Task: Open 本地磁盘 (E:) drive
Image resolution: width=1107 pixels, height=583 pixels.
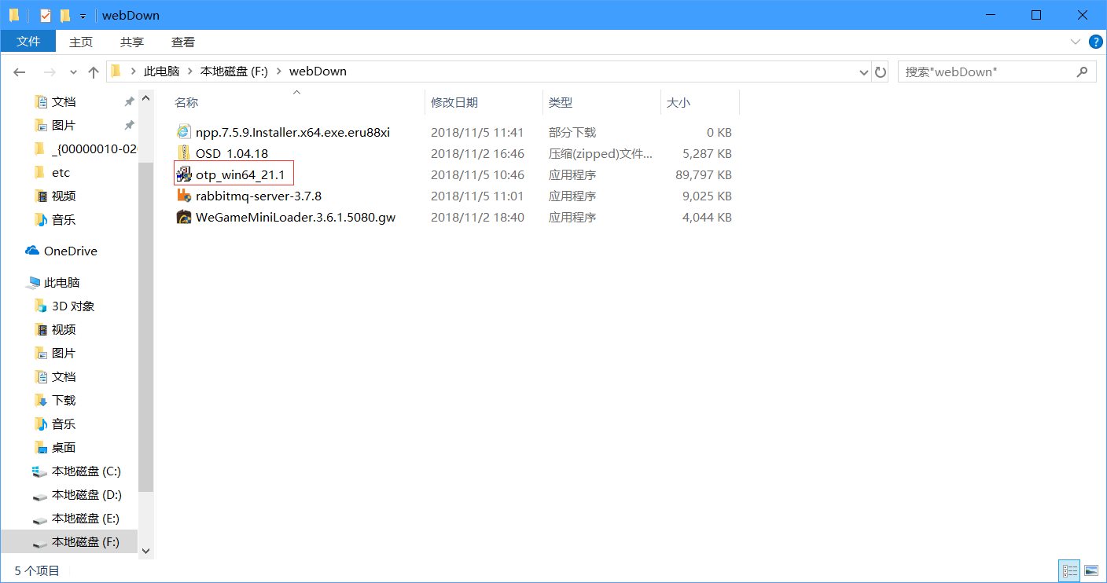Action: (x=76, y=519)
